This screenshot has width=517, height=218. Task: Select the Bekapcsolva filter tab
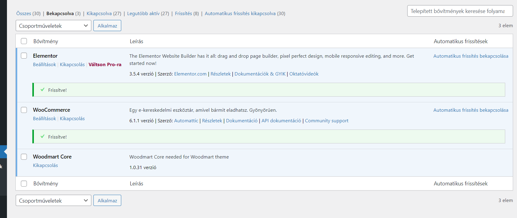pos(63,13)
